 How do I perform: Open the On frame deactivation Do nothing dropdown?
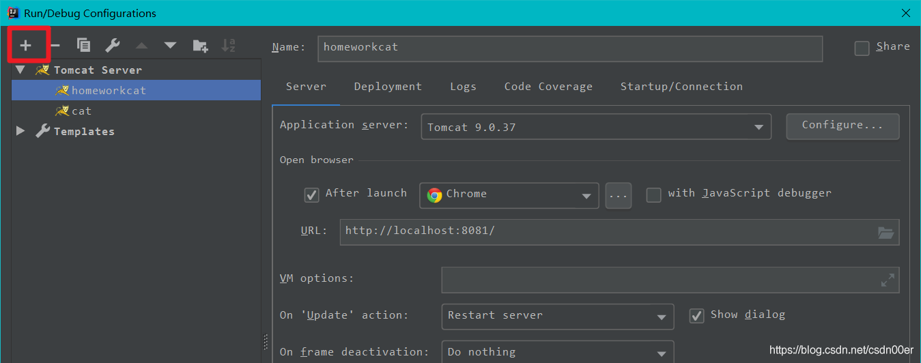[558, 352]
